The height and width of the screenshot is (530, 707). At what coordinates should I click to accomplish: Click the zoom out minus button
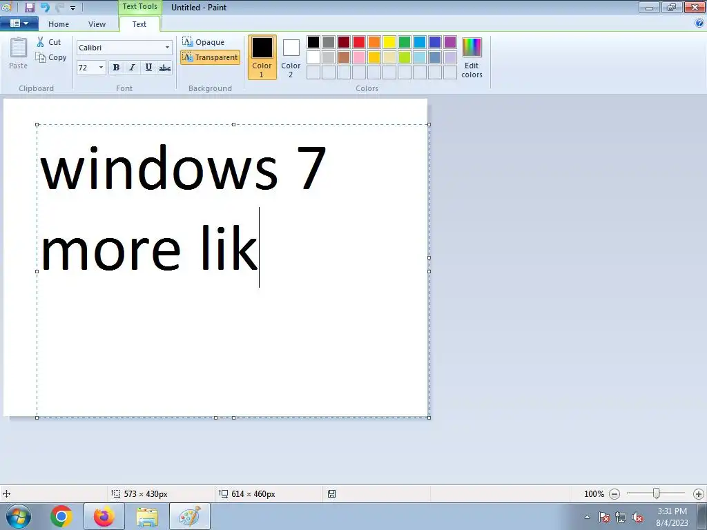614,494
